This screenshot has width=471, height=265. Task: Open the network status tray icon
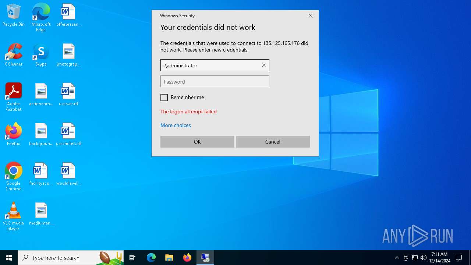[415, 258]
